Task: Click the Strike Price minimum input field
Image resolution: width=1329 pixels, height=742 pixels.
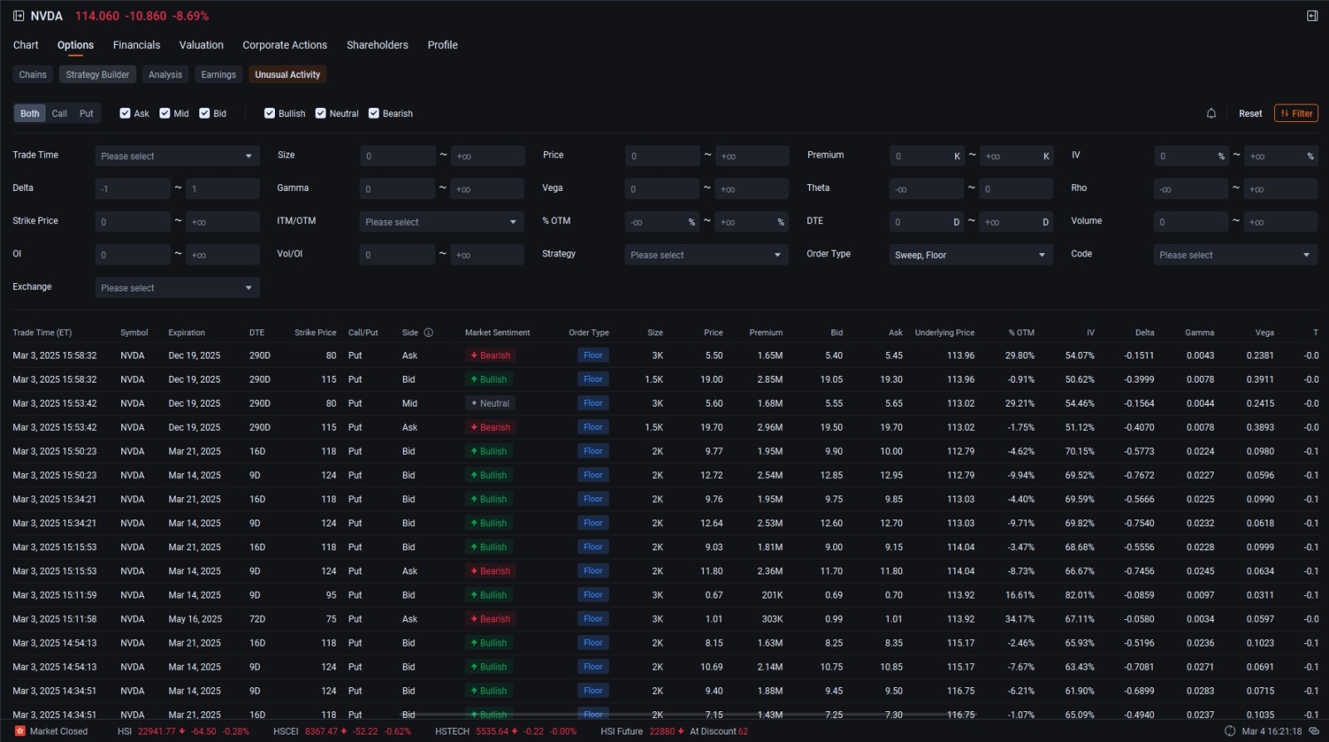Action: click(x=133, y=222)
